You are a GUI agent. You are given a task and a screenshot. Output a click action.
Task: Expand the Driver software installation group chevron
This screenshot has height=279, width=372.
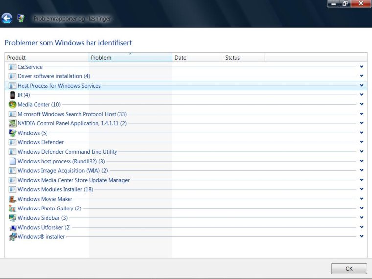(362, 76)
